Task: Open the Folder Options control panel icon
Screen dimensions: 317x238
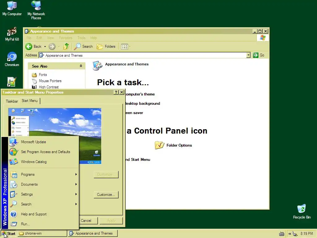Action: [159, 145]
